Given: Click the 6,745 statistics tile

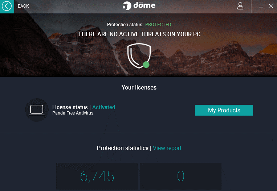Looking at the screenshot, I should [97, 176].
